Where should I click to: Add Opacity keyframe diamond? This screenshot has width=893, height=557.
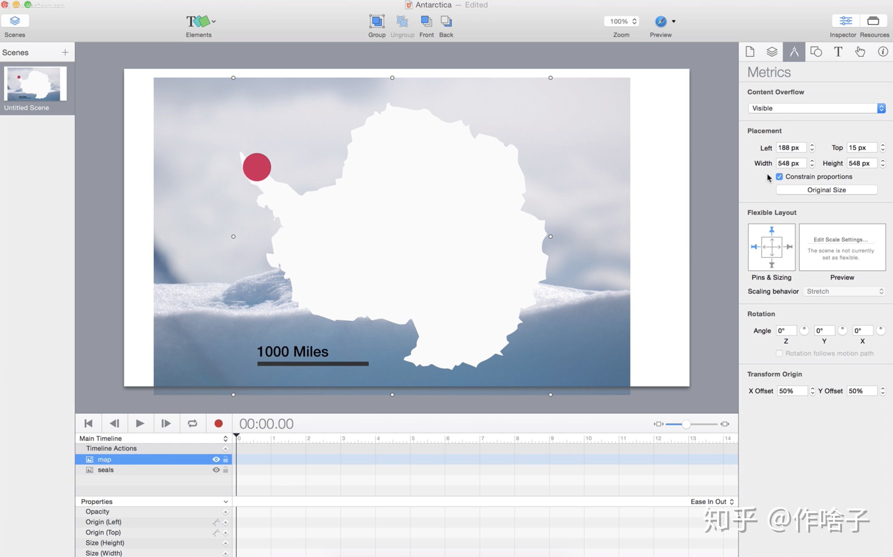[226, 512]
